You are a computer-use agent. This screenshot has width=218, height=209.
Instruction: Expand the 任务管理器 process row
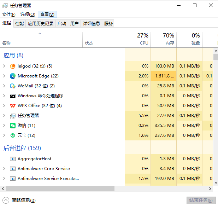click(4, 116)
